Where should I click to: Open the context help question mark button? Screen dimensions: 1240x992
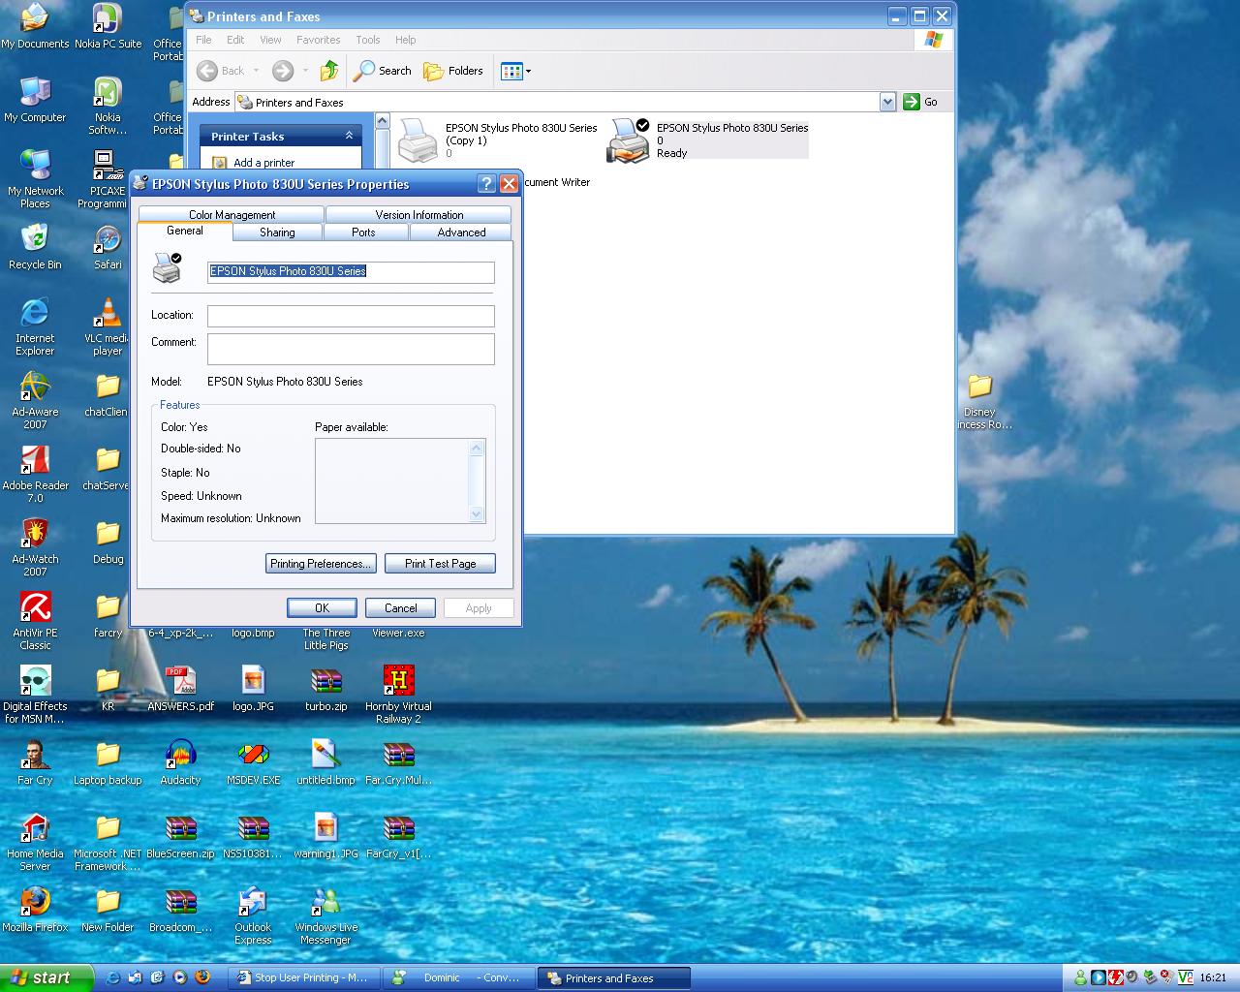[x=486, y=184]
